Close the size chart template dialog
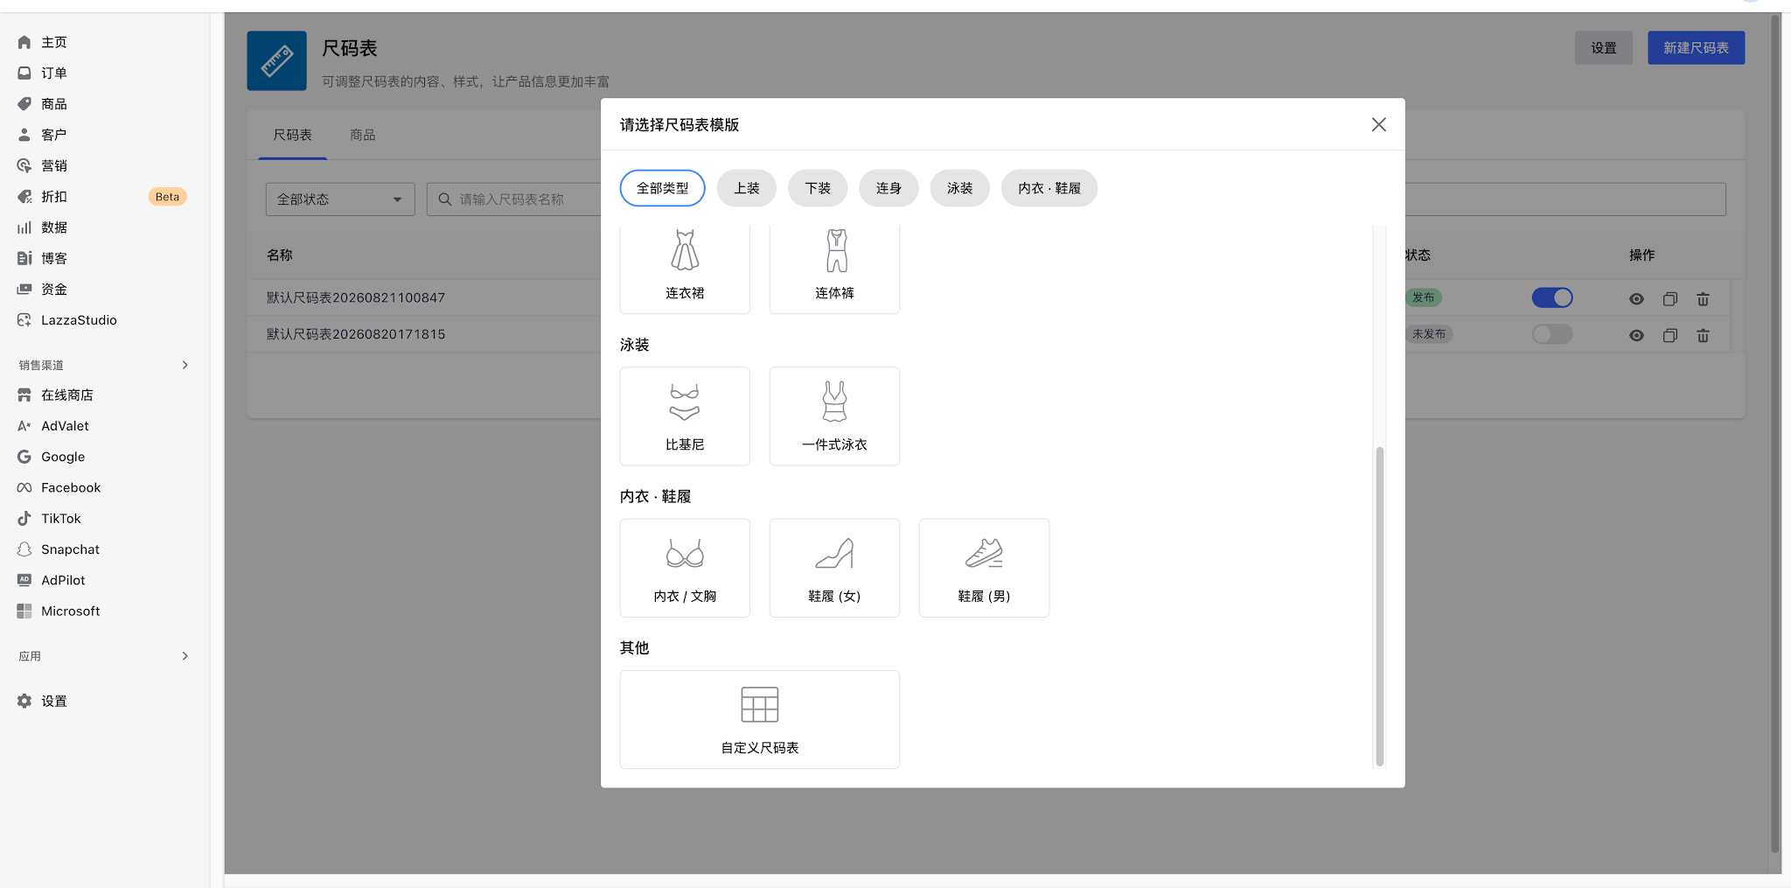 coord(1379,124)
